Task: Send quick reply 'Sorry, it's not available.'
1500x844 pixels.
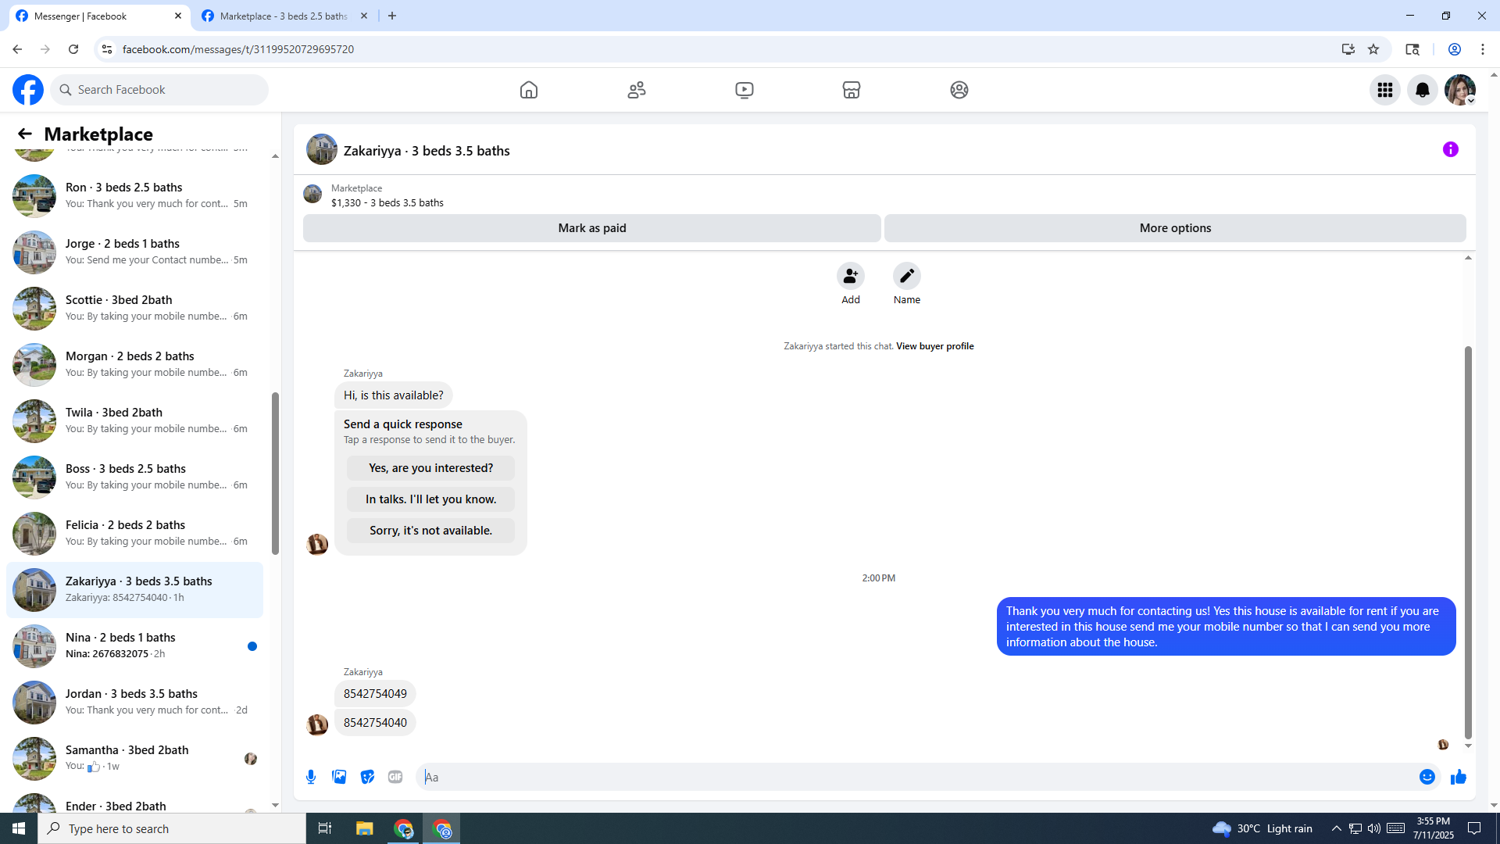Action: tap(431, 531)
